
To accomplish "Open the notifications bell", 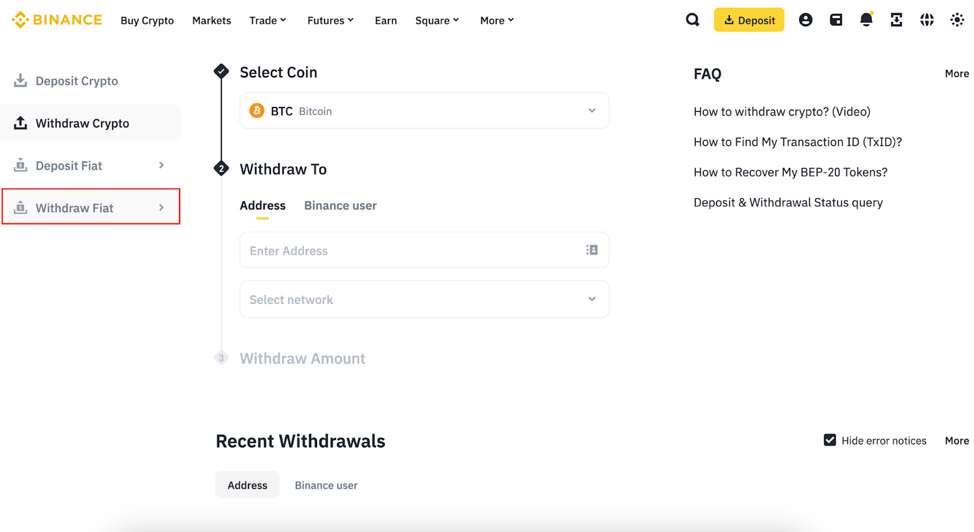I will (866, 19).
